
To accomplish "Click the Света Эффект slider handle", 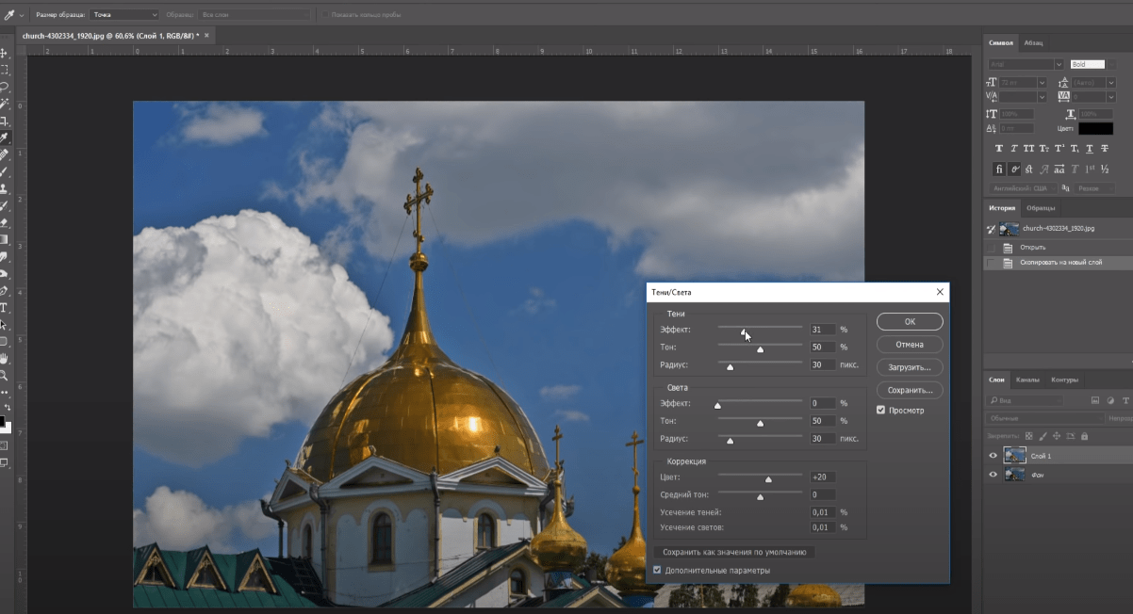I will pyautogui.click(x=717, y=406).
